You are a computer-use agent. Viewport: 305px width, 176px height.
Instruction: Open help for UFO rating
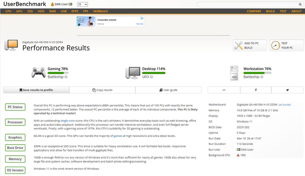[151, 77]
